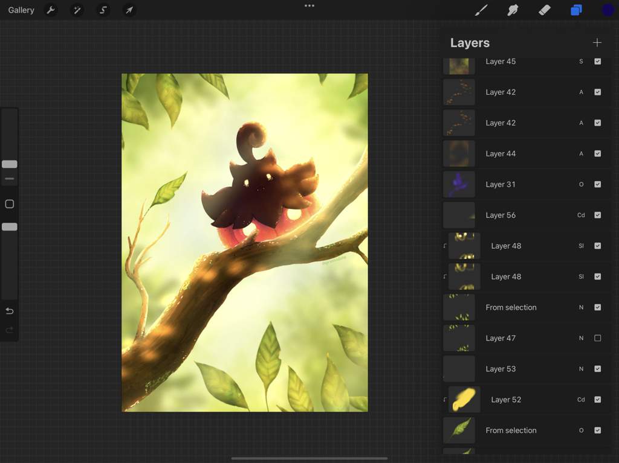
Task: Adjust the brush opacity slider
Action: point(10,227)
